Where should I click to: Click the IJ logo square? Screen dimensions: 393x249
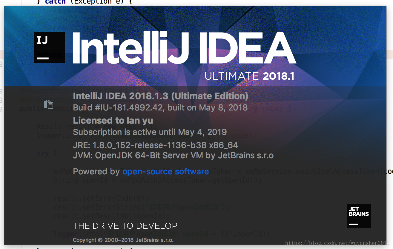[x=50, y=48]
